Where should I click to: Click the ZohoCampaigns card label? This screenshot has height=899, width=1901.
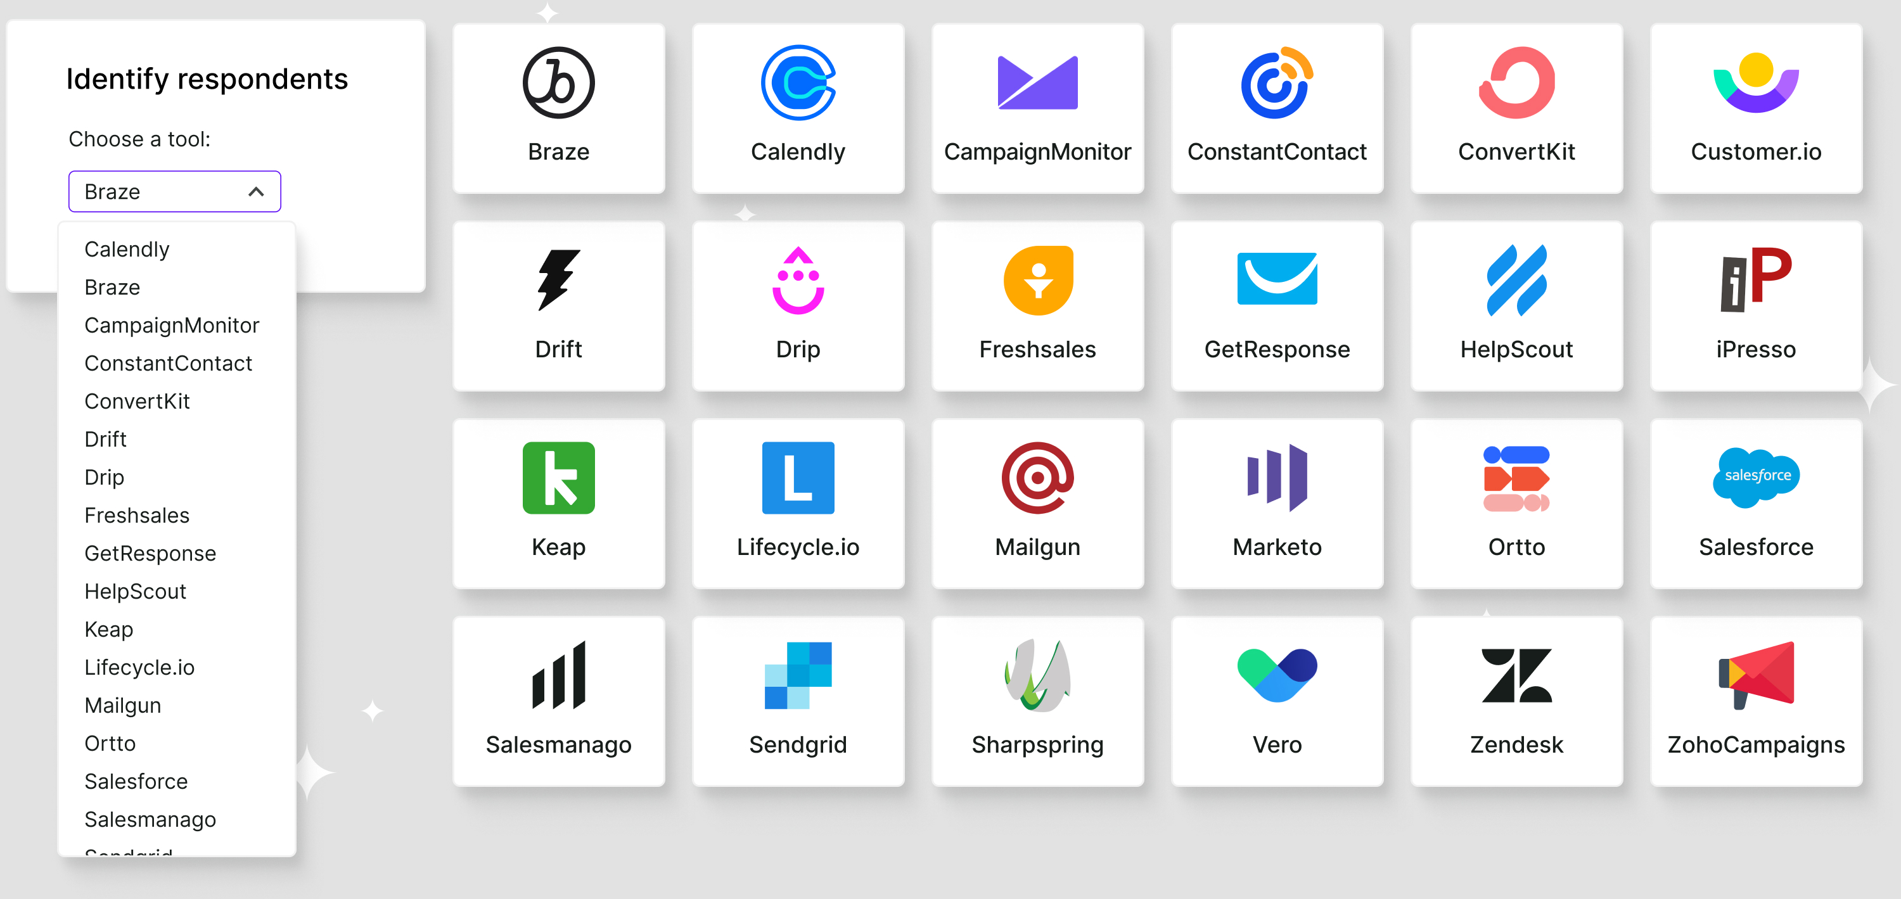[1756, 745]
